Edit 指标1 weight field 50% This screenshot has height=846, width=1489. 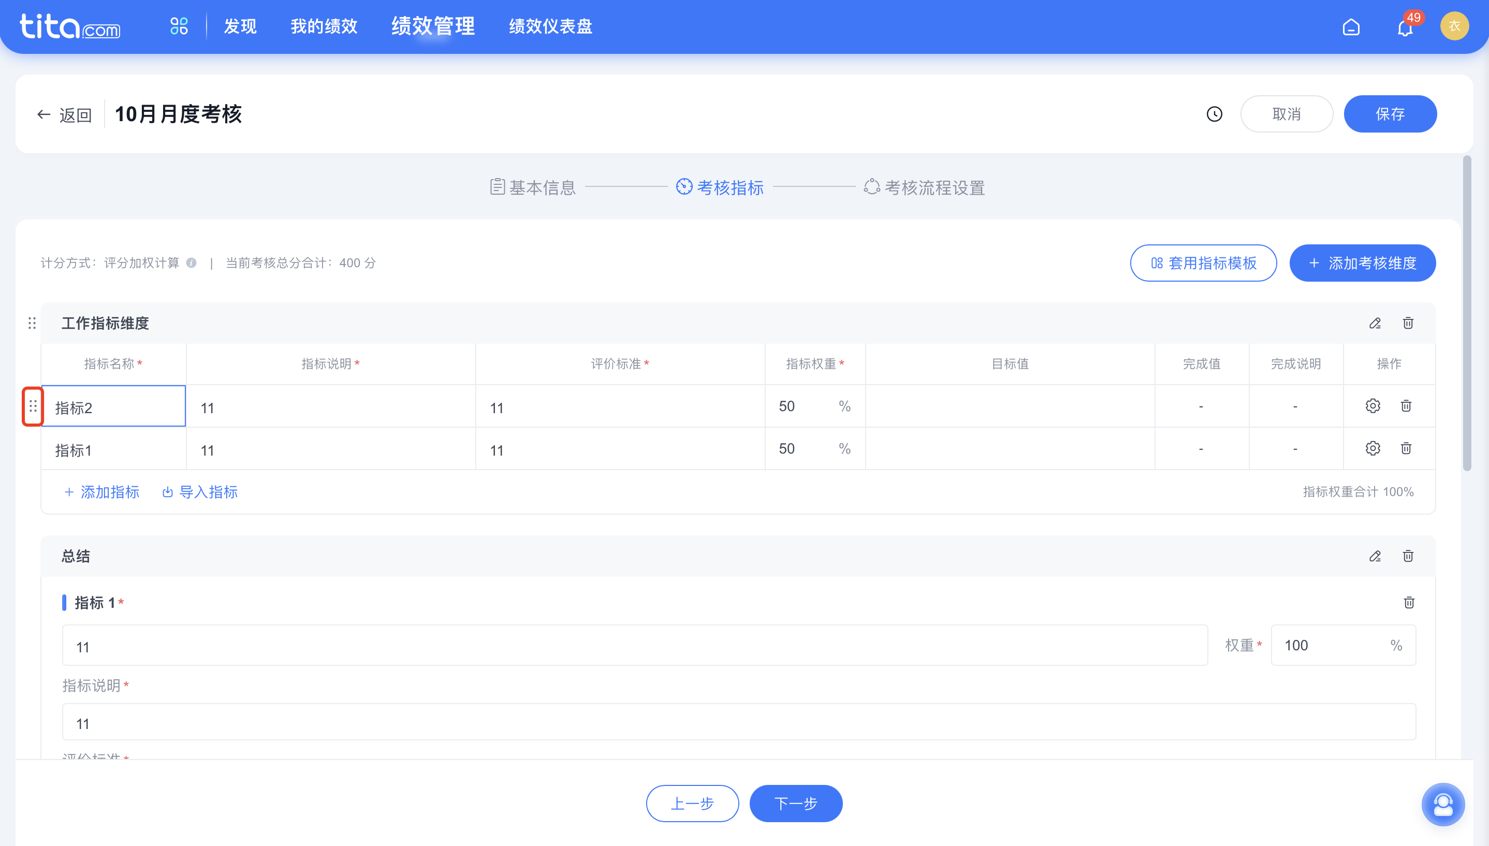[x=814, y=448]
